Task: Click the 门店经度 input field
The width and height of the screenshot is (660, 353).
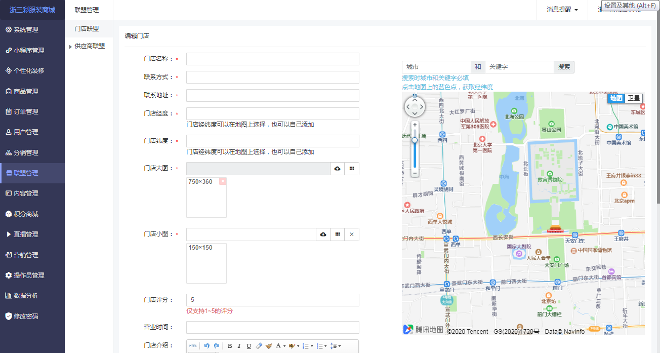Action: pyautogui.click(x=272, y=113)
